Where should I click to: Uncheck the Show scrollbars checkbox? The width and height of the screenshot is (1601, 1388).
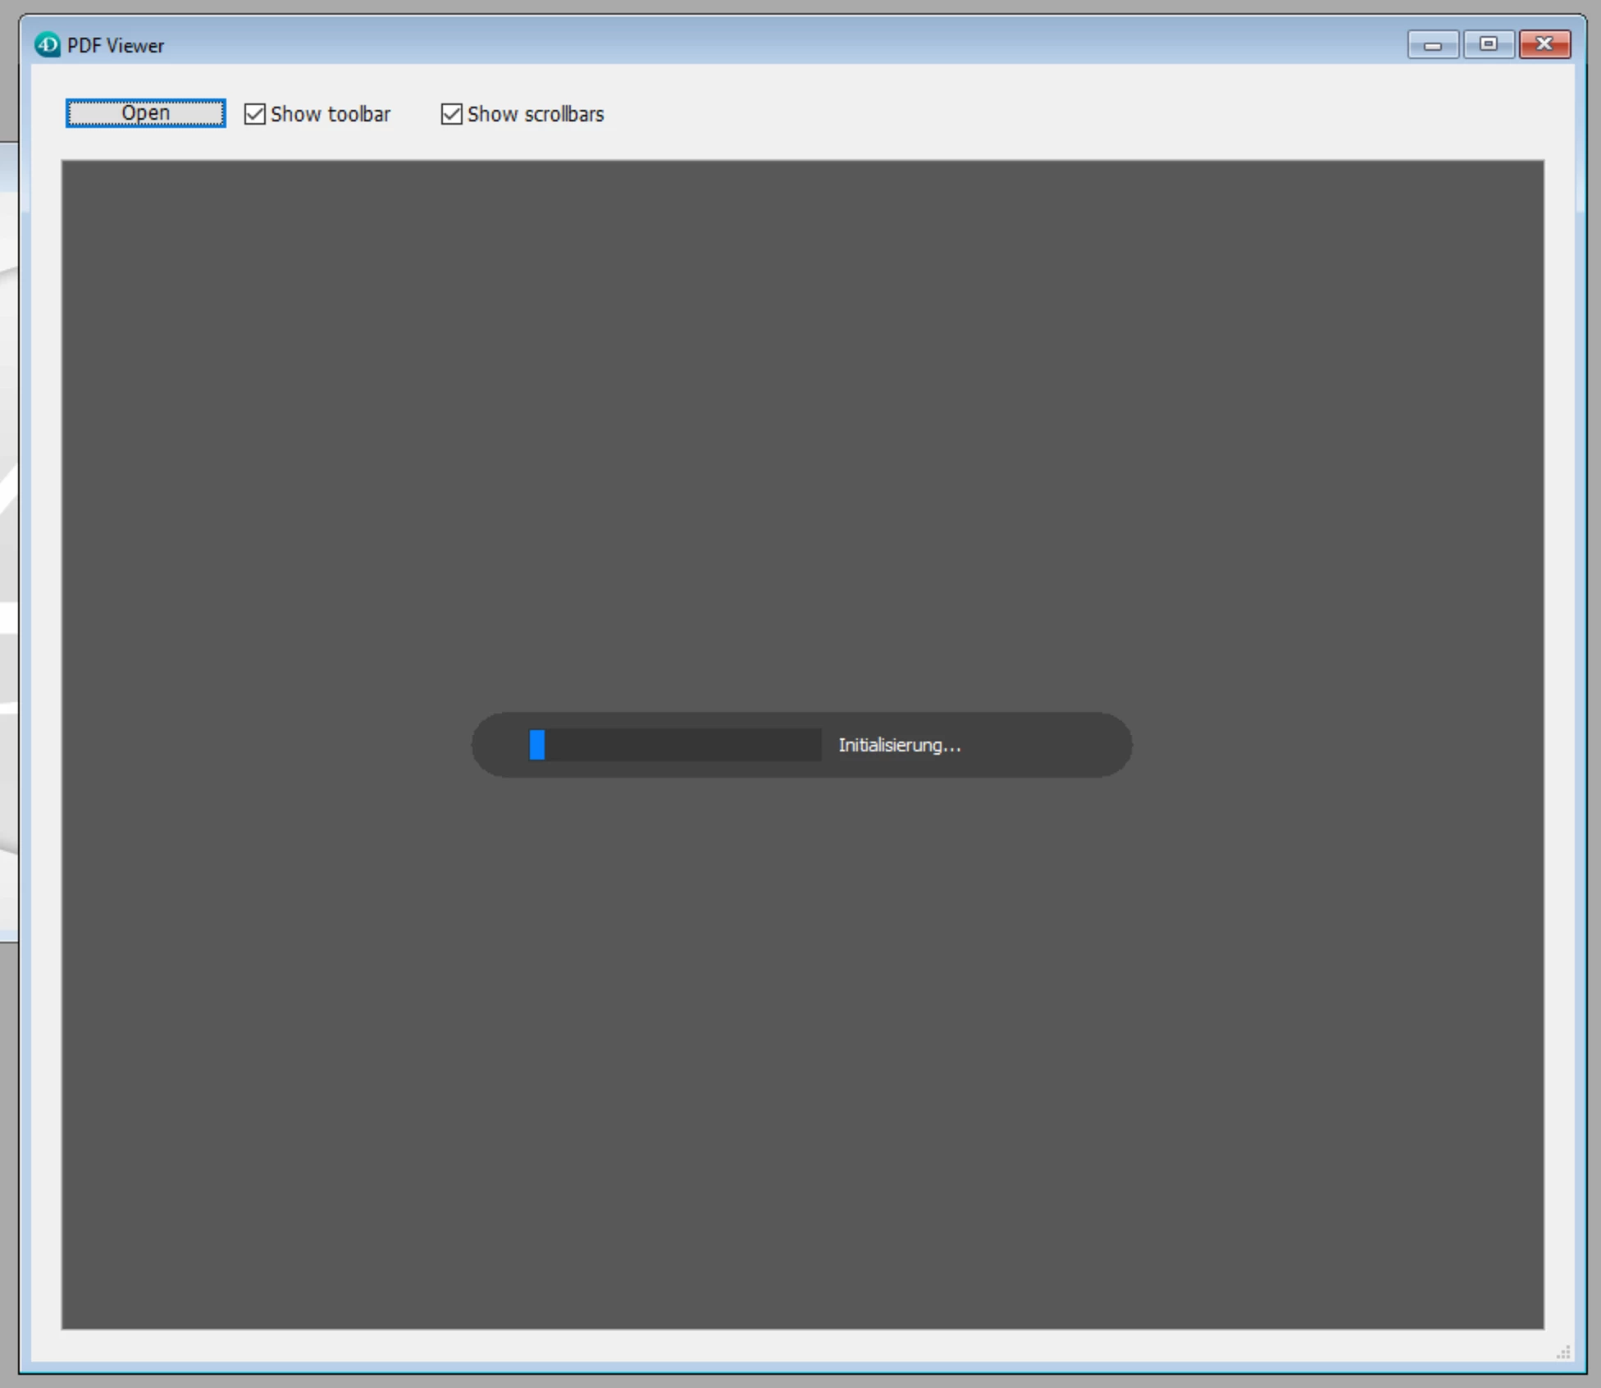pyautogui.click(x=451, y=114)
